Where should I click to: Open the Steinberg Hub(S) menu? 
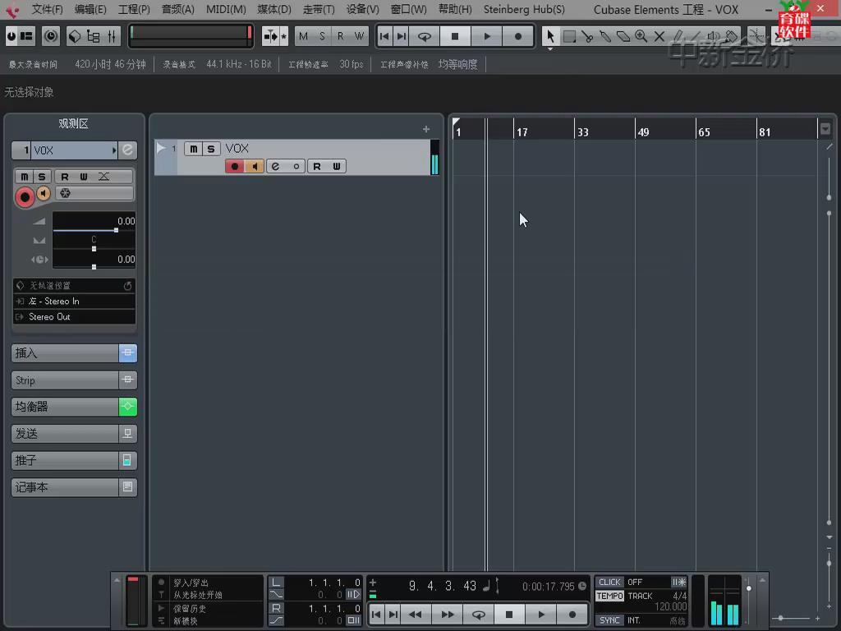pos(524,10)
